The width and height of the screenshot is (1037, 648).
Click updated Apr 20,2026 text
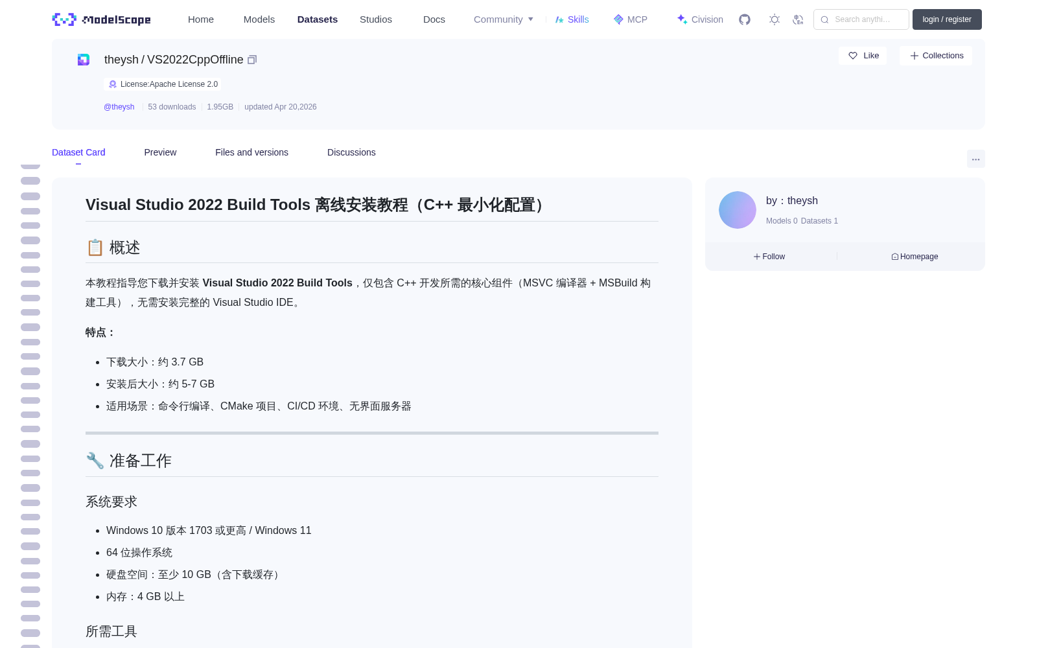pos(281,107)
